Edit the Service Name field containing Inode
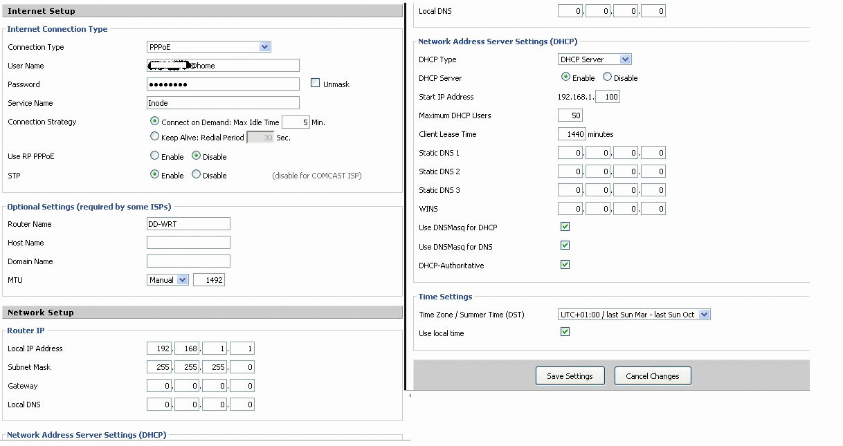 coord(223,103)
